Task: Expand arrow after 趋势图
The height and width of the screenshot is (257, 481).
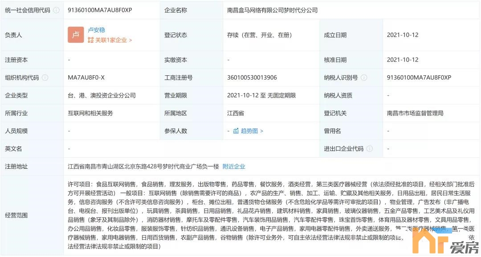Action: coord(262,131)
